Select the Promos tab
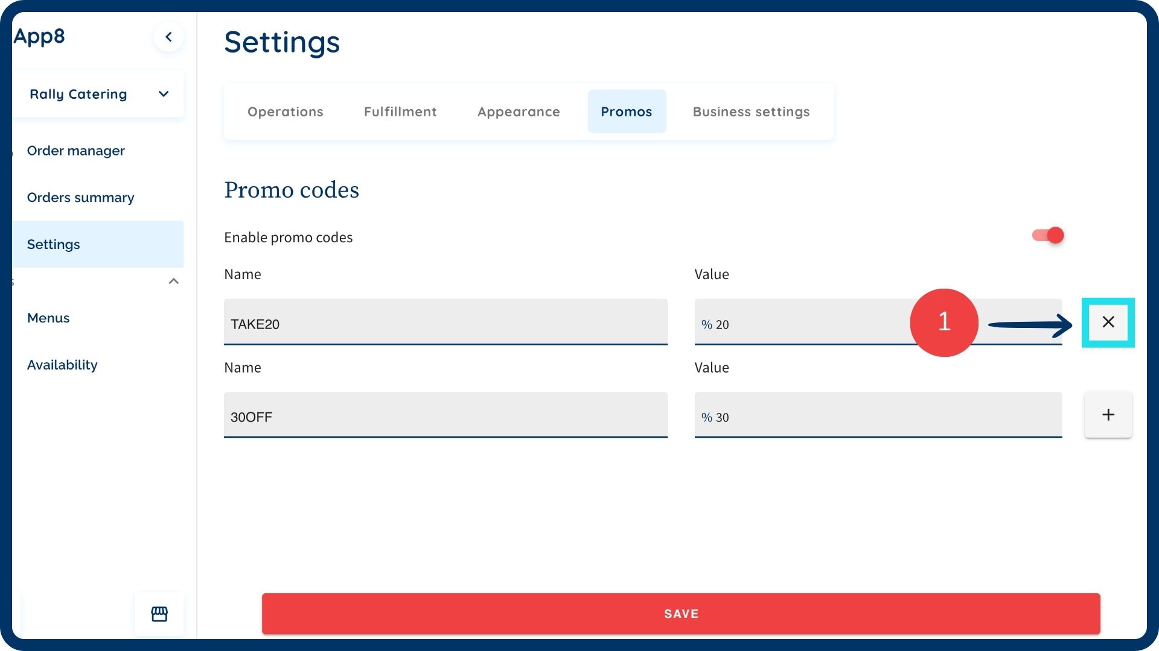 click(626, 112)
